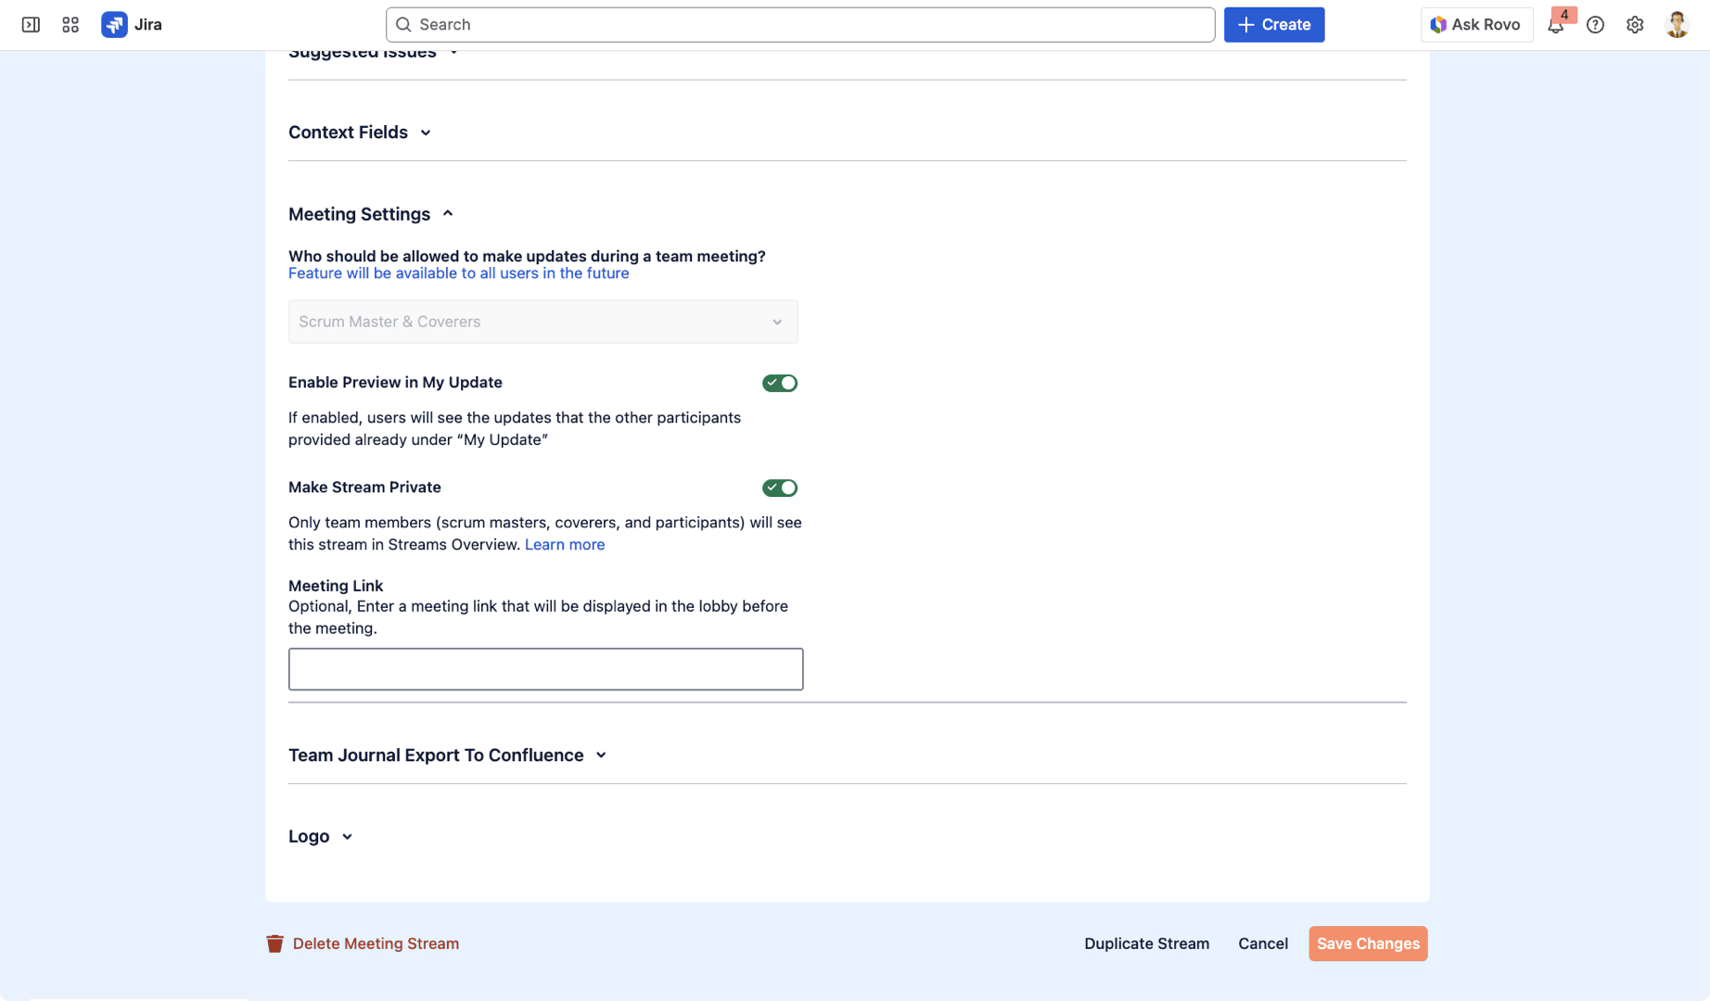Click Delete Meeting Stream
This screenshot has width=1710, height=1001.
[x=364, y=944]
